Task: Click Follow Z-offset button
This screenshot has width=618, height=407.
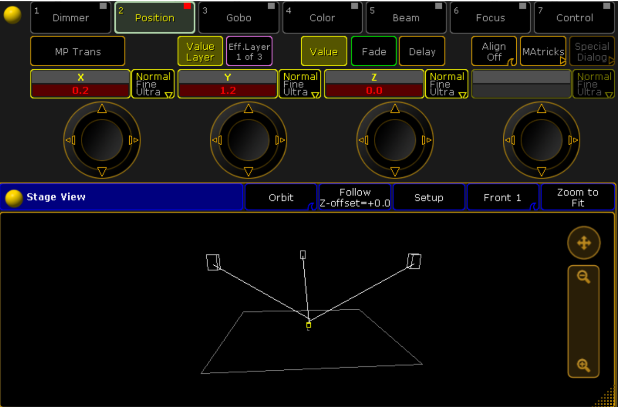Action: click(355, 198)
